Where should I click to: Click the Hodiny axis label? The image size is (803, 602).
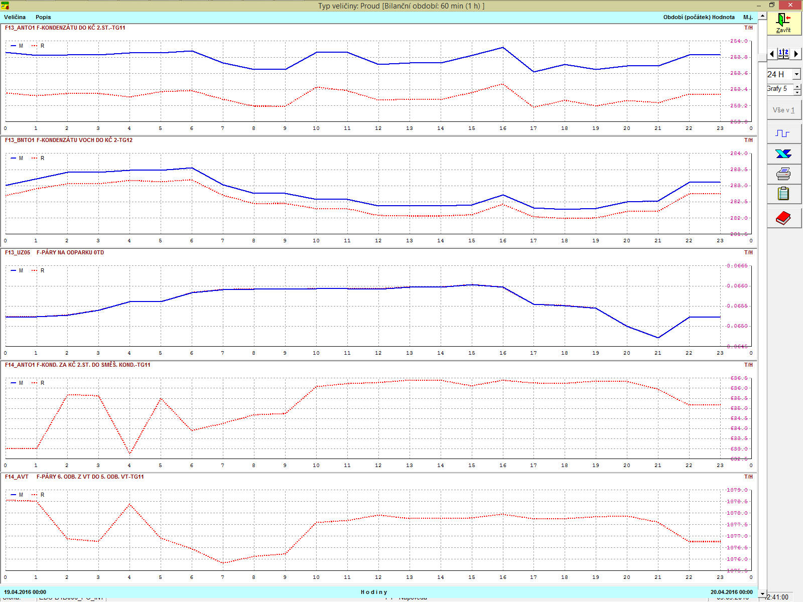(374, 592)
